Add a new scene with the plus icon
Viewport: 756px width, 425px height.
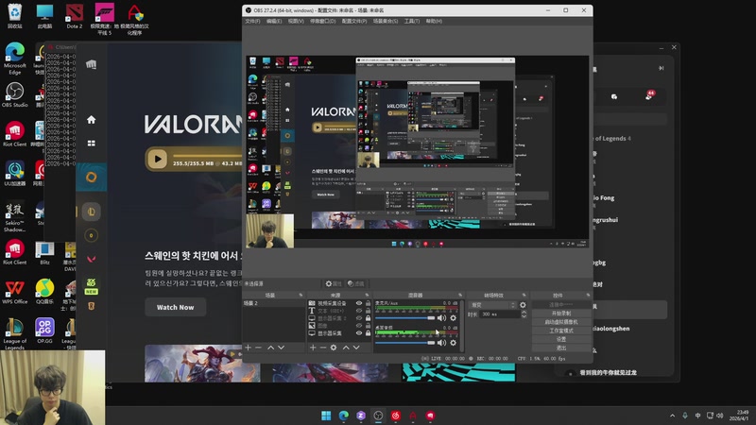[248, 348]
